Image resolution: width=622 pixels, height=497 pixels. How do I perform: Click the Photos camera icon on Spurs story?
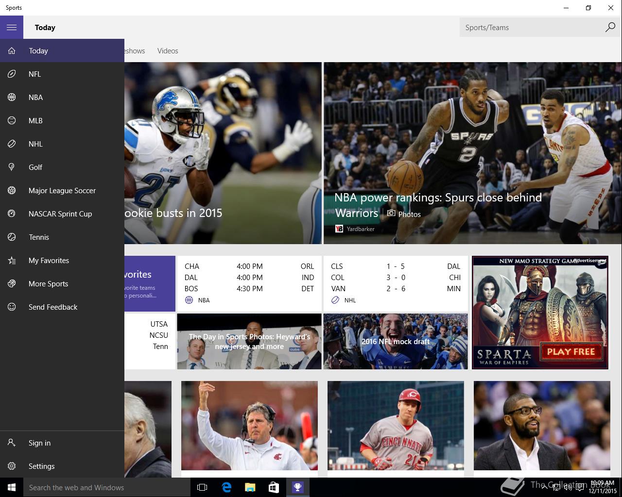pyautogui.click(x=391, y=213)
